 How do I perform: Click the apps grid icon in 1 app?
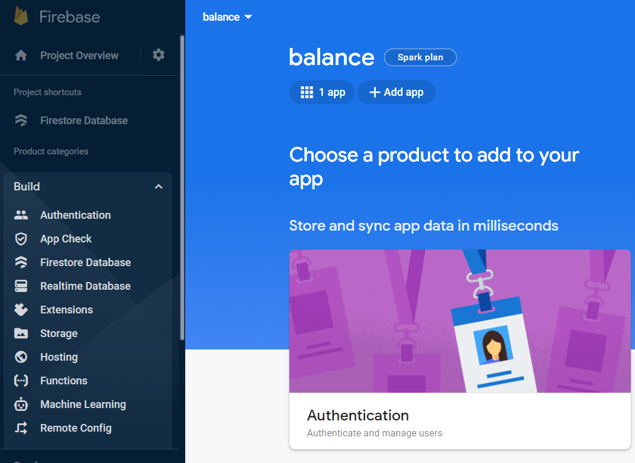[x=307, y=92]
